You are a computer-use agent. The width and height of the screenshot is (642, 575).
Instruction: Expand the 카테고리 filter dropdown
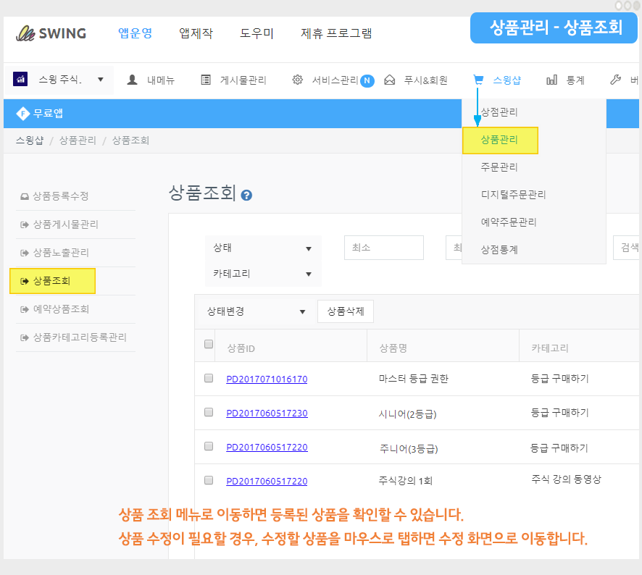coord(262,274)
